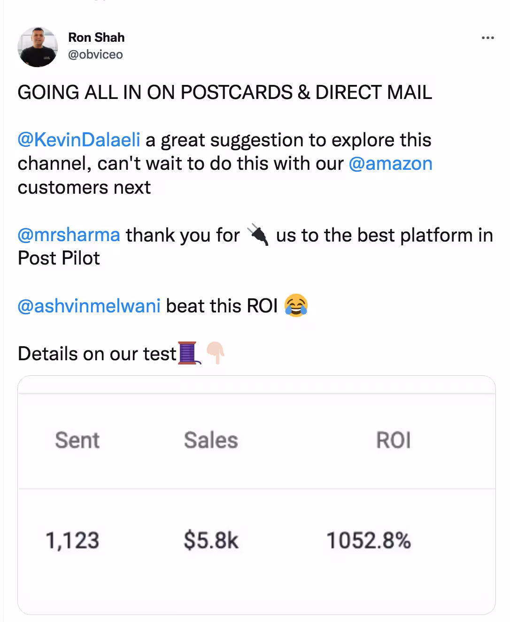Click the Sales column header

tap(211, 440)
